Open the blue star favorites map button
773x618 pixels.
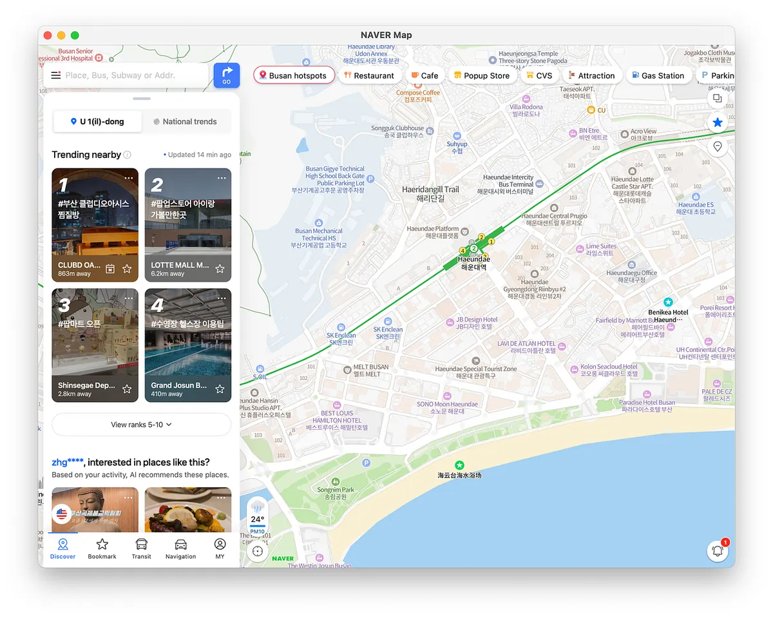tap(717, 122)
